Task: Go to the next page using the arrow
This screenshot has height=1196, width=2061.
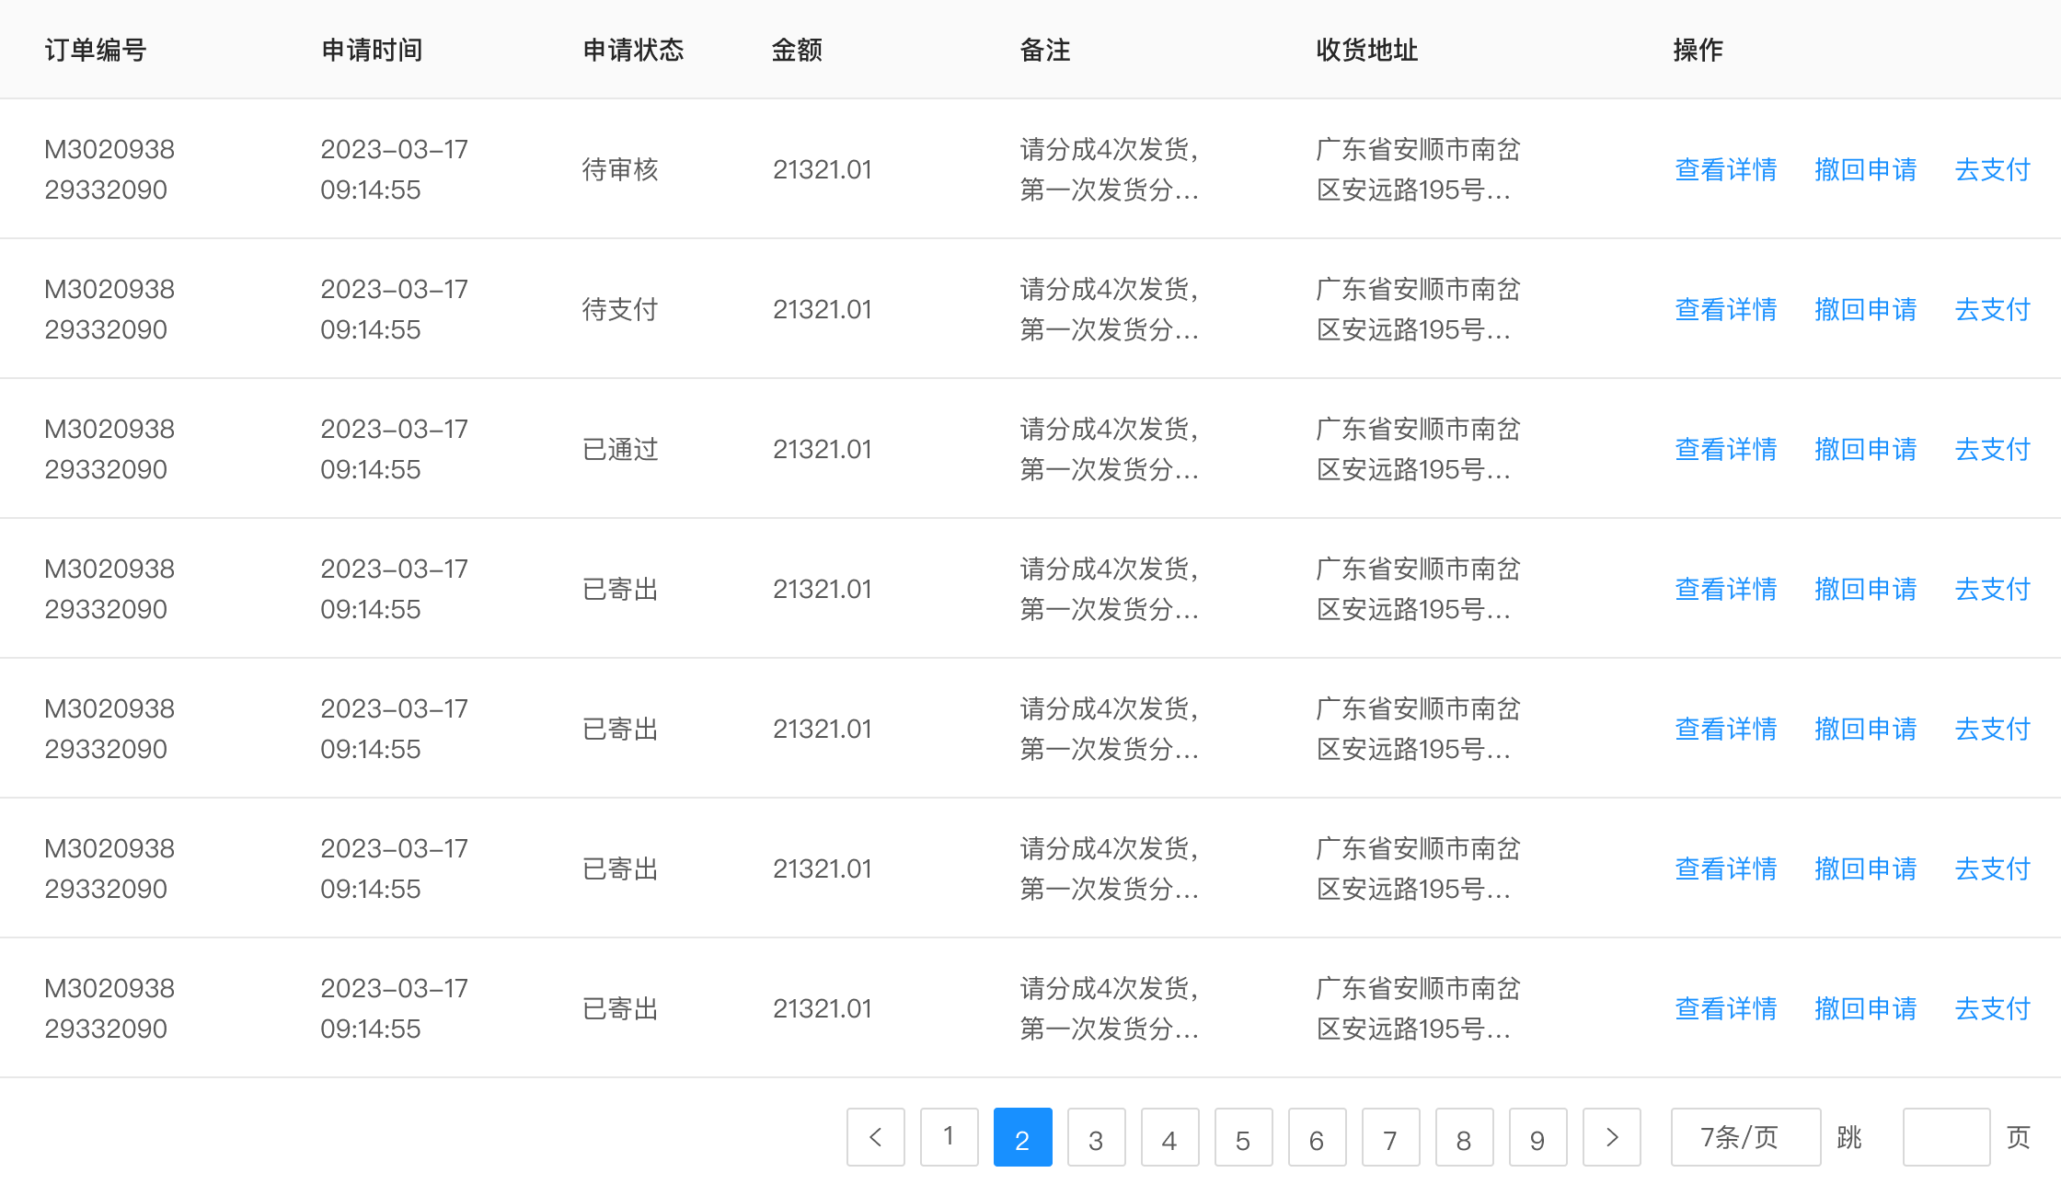Action: tap(1611, 1137)
